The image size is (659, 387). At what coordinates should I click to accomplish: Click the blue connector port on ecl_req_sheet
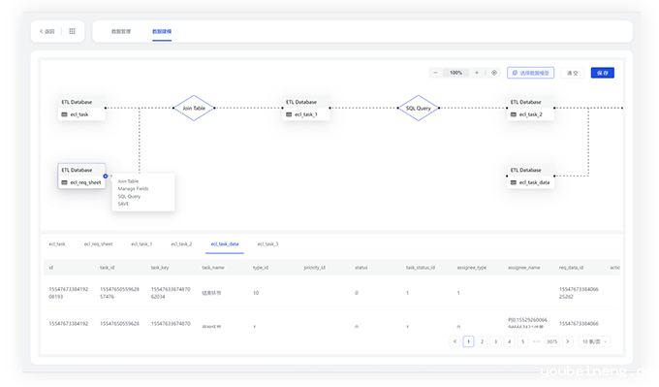click(x=106, y=177)
